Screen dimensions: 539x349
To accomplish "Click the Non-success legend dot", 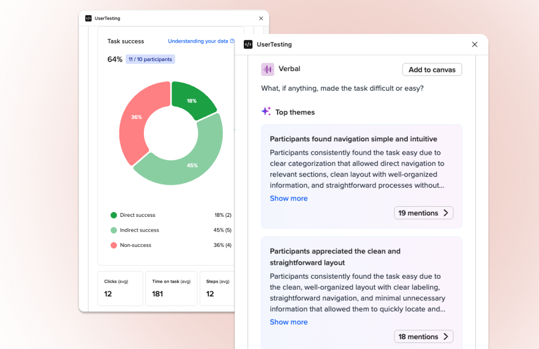I will [114, 245].
